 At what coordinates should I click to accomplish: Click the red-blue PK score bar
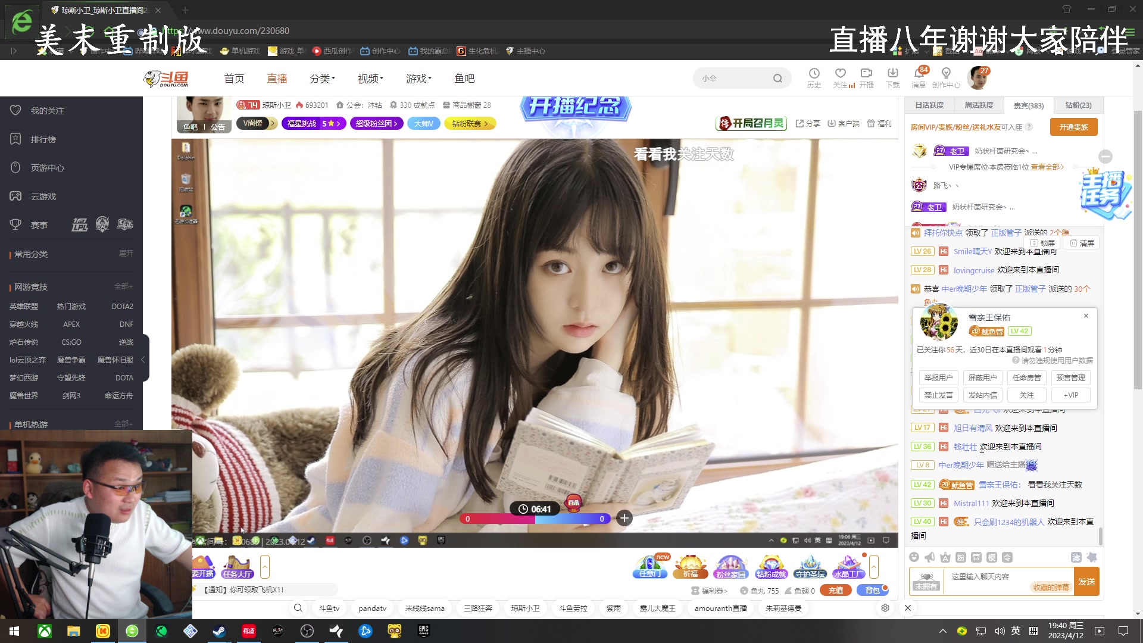[x=535, y=519]
